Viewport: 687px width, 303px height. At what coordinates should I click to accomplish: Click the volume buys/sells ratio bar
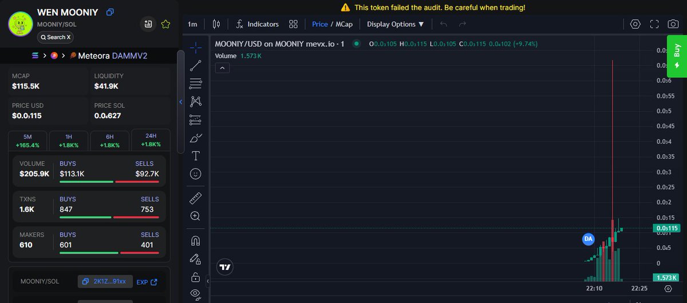[x=109, y=182]
